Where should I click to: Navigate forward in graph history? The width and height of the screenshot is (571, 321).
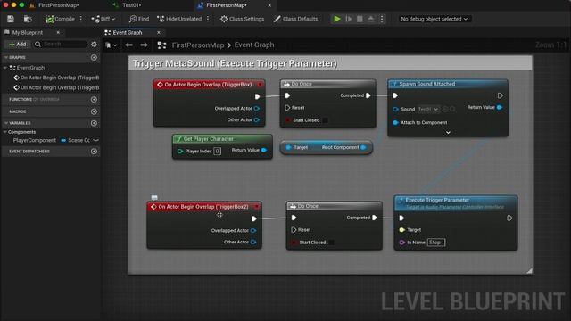coord(144,45)
